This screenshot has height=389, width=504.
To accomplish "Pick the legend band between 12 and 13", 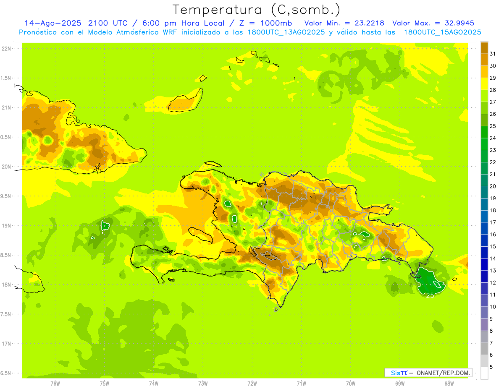I will tap(484, 277).
